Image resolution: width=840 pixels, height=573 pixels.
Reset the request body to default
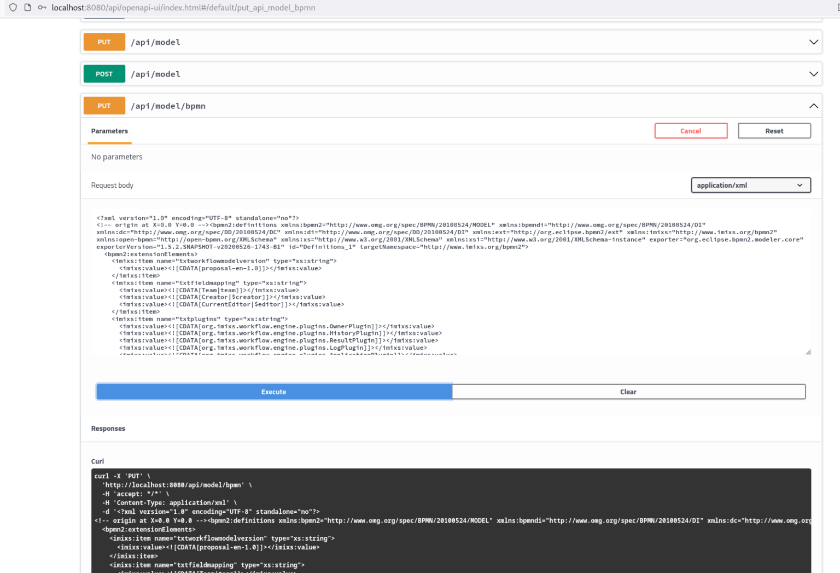pyautogui.click(x=774, y=131)
